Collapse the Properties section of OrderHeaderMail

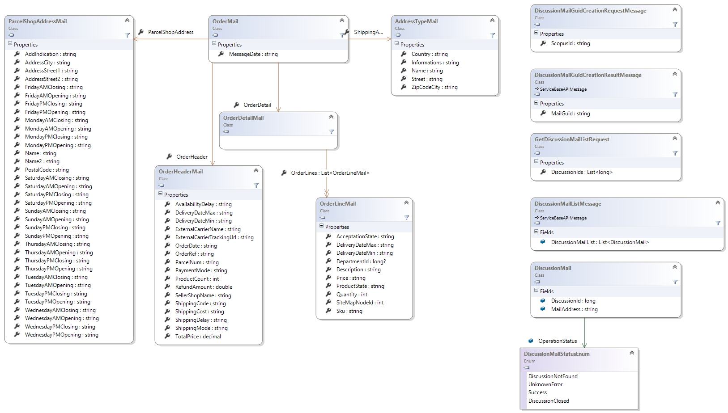161,194
